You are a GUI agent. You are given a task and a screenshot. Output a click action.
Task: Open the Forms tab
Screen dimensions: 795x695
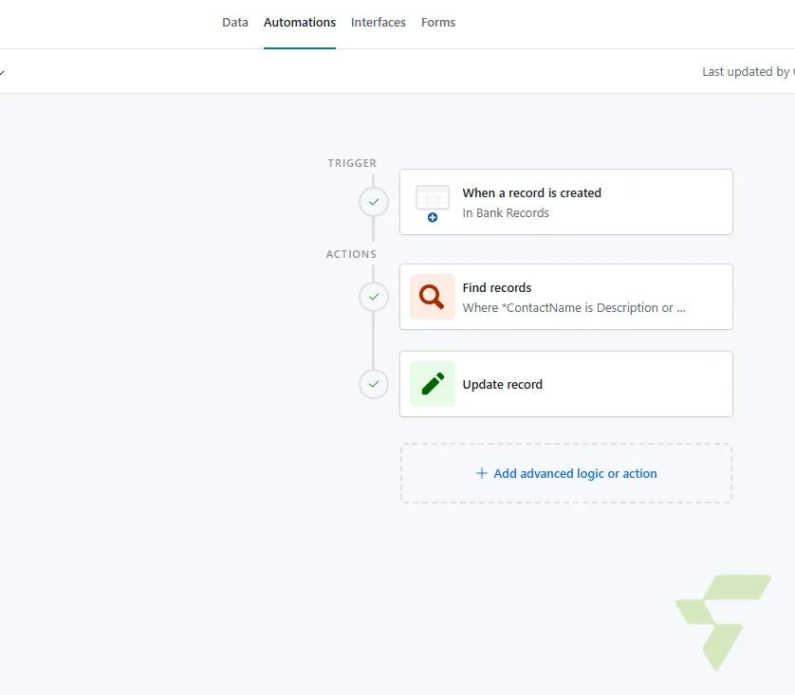tap(438, 23)
